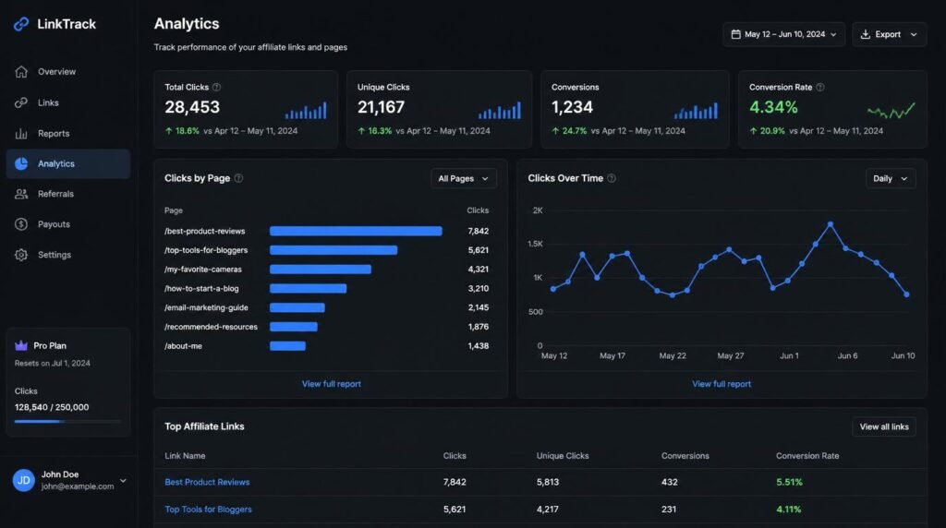Image resolution: width=946 pixels, height=528 pixels.
Task: Open the Links menu item
Action: tap(68, 102)
